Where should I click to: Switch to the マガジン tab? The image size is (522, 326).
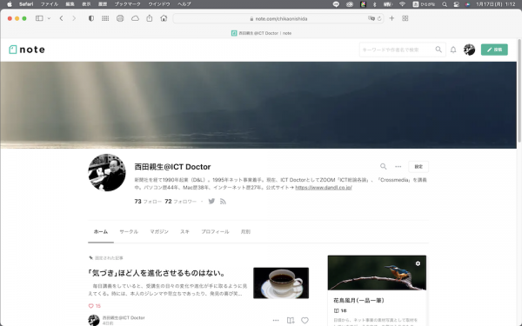pos(159,231)
